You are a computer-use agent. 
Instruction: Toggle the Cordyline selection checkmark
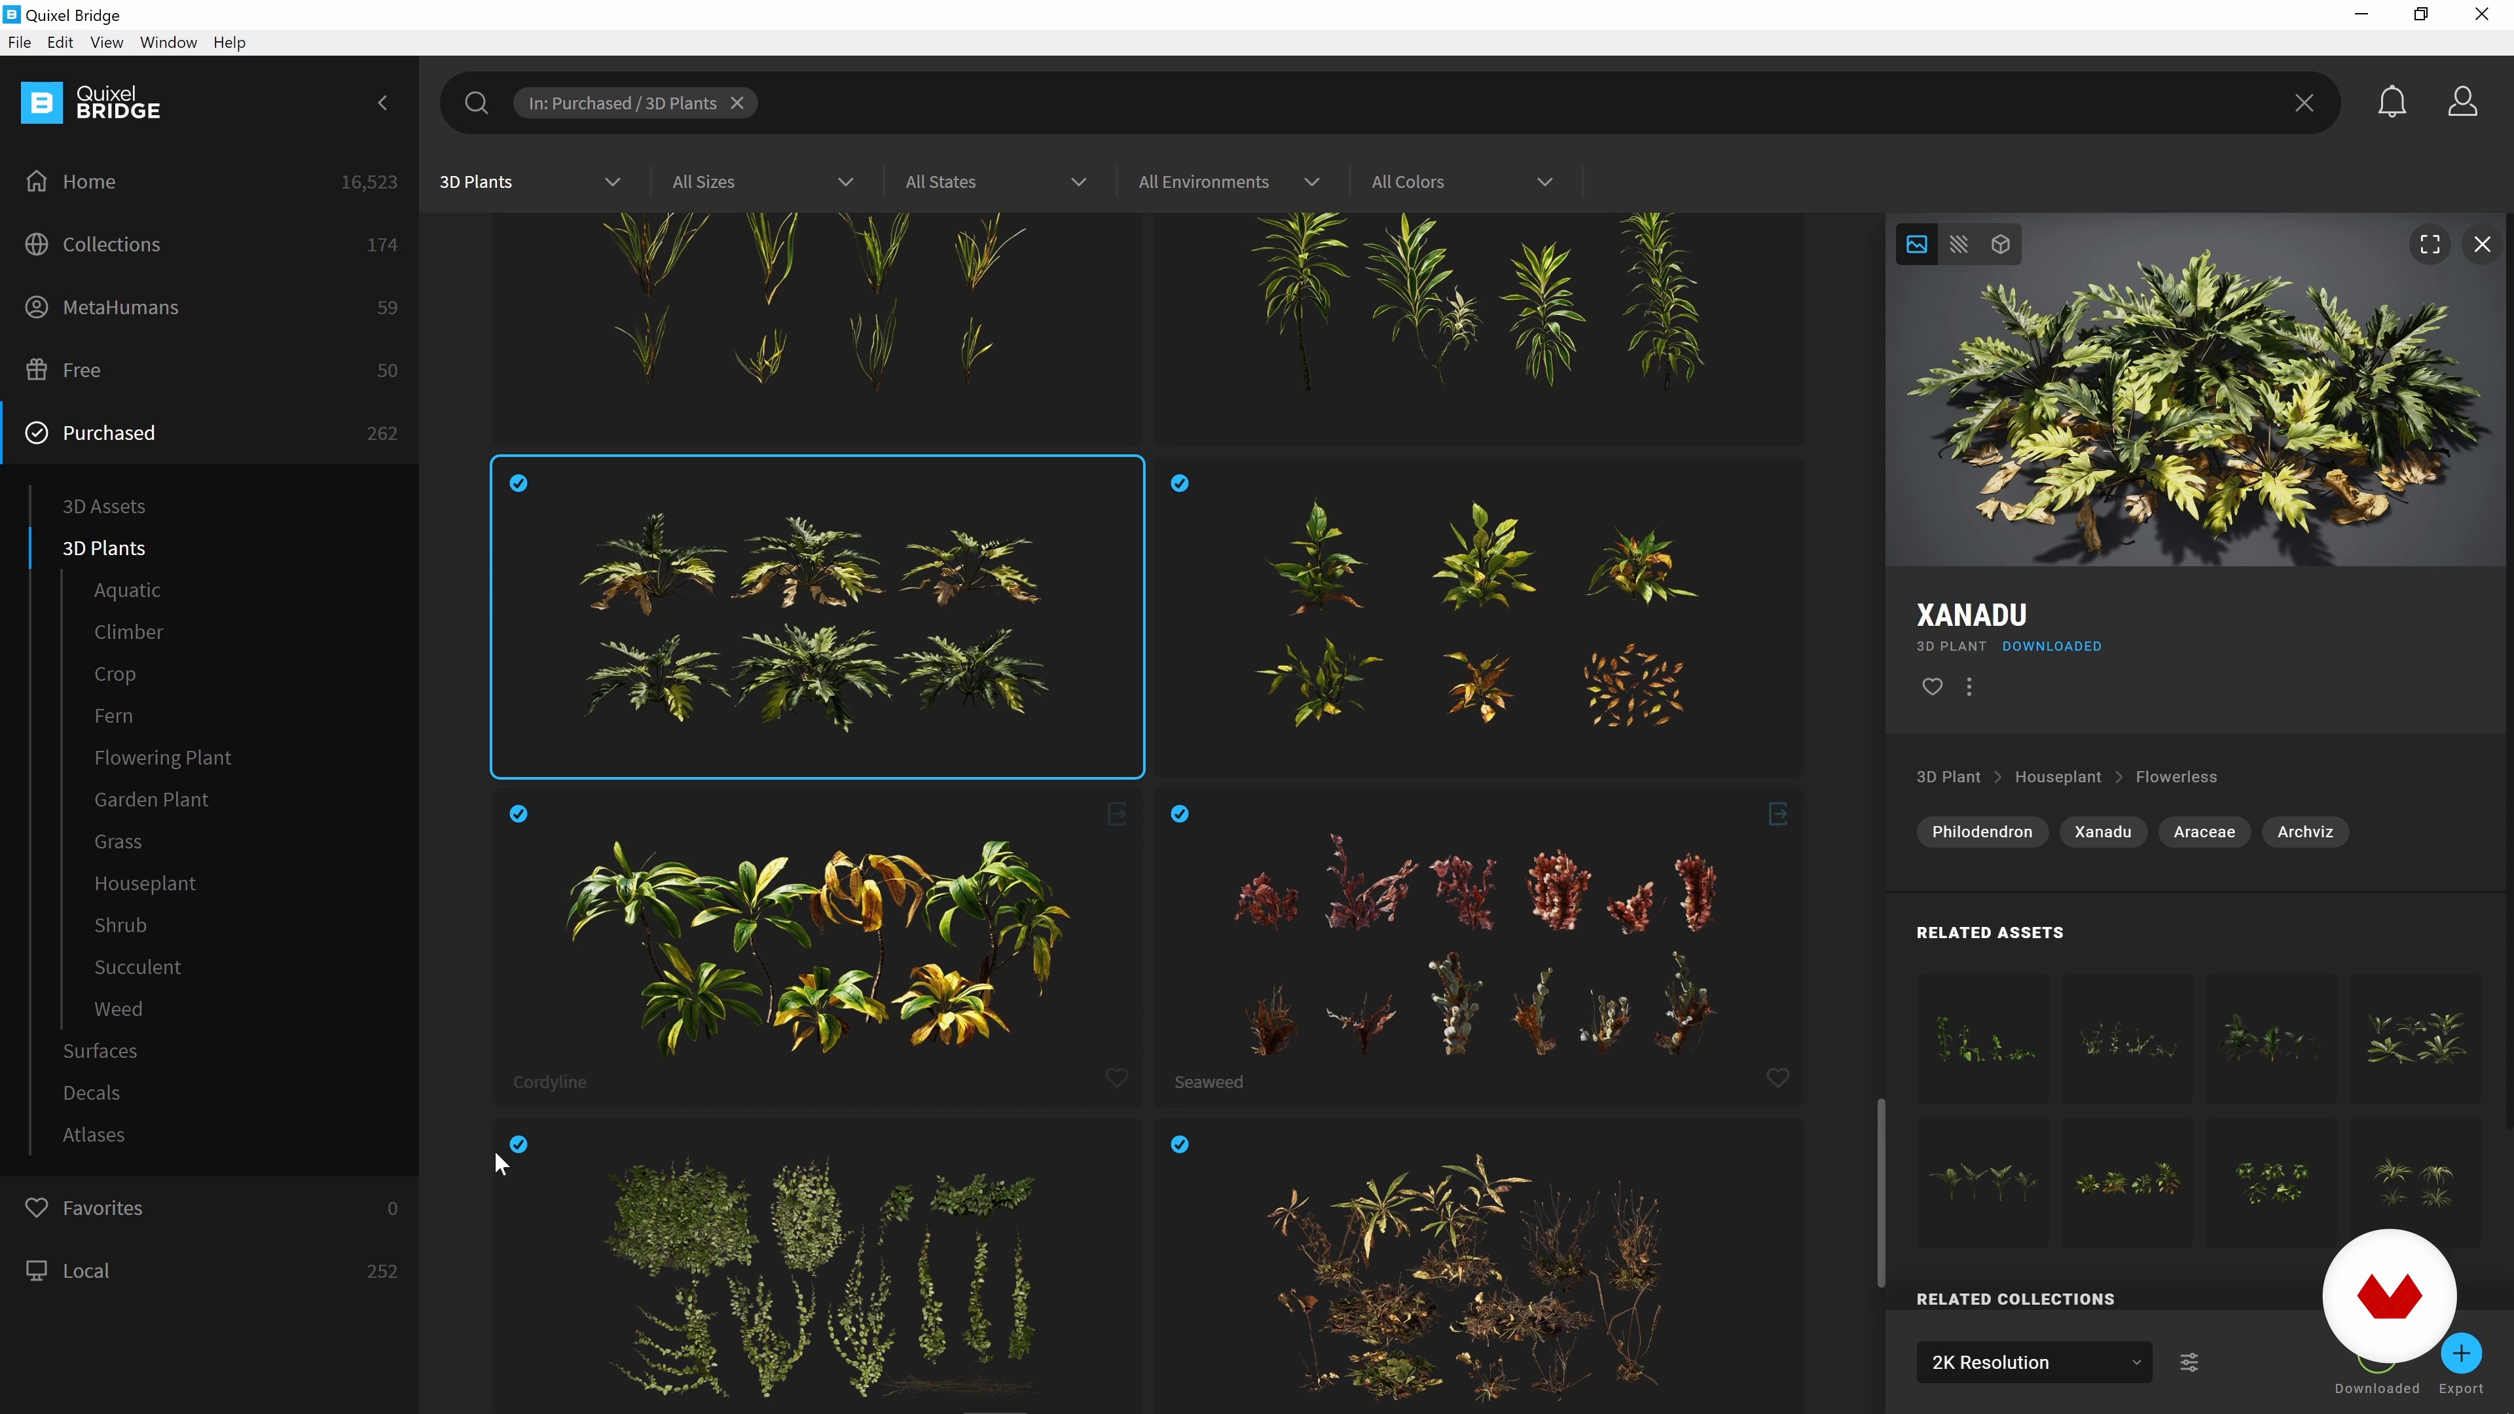(x=519, y=814)
